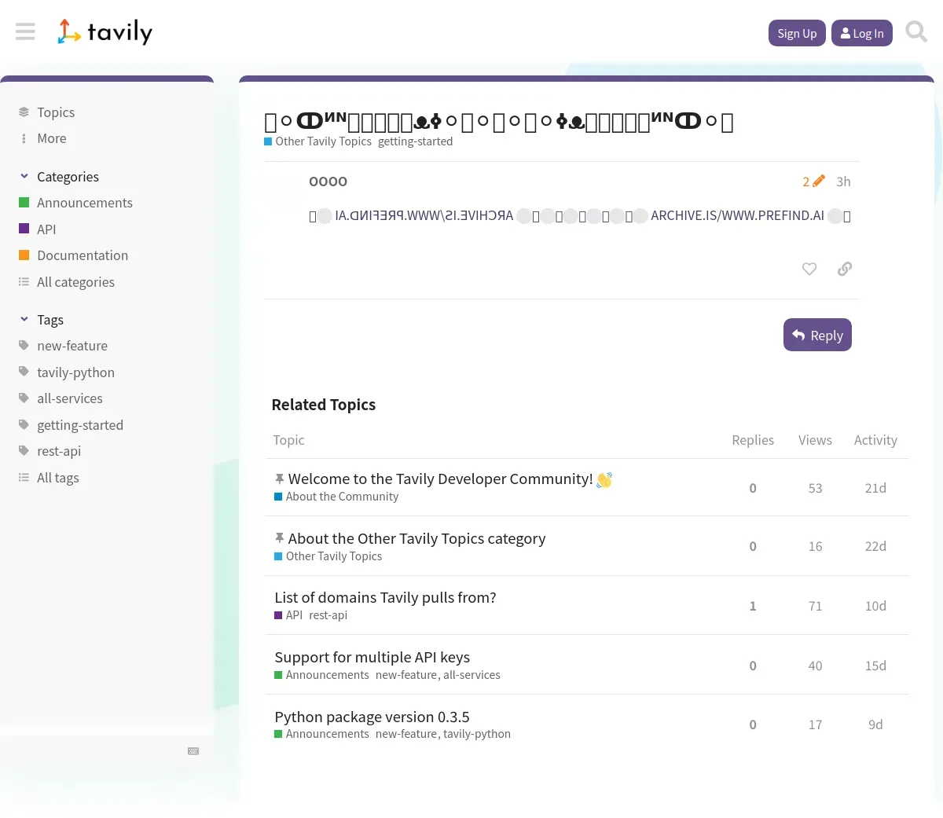Open keyboard shortcuts icon in sidebar
943x818 pixels.
pyautogui.click(x=193, y=751)
